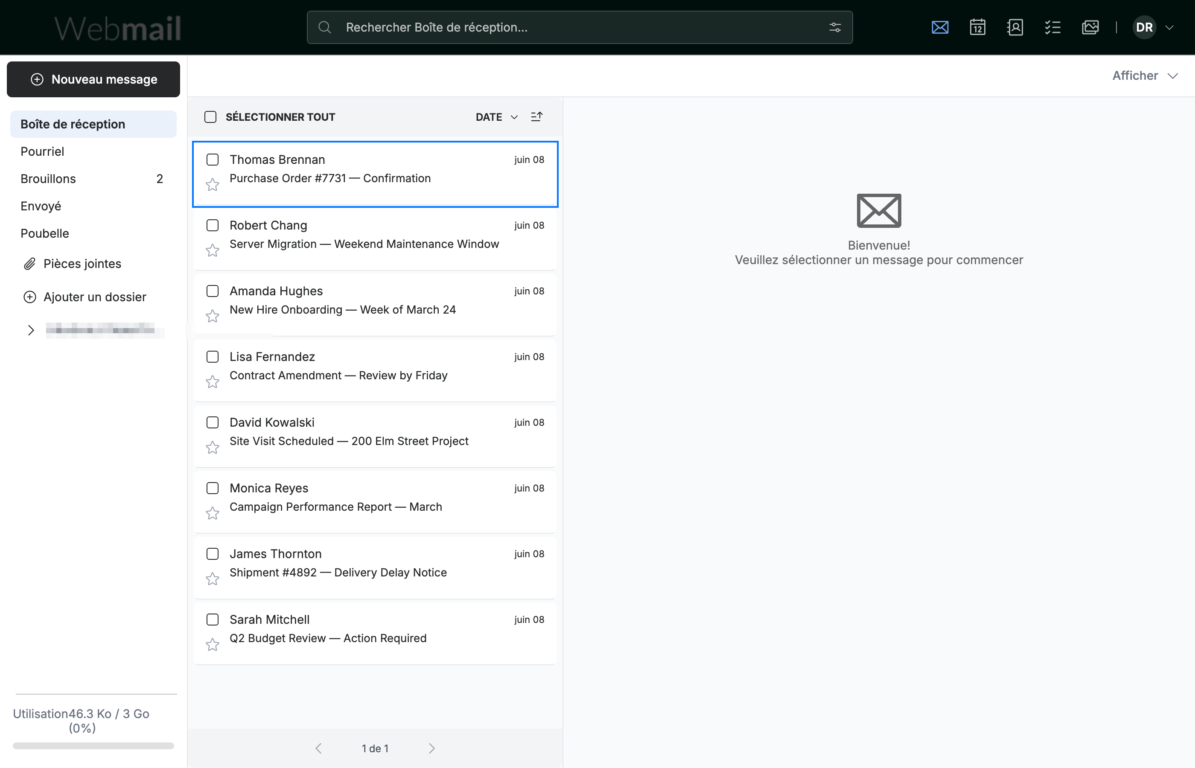
Task: Focus the Rechercher Boîte de réception field
Action: (x=580, y=27)
